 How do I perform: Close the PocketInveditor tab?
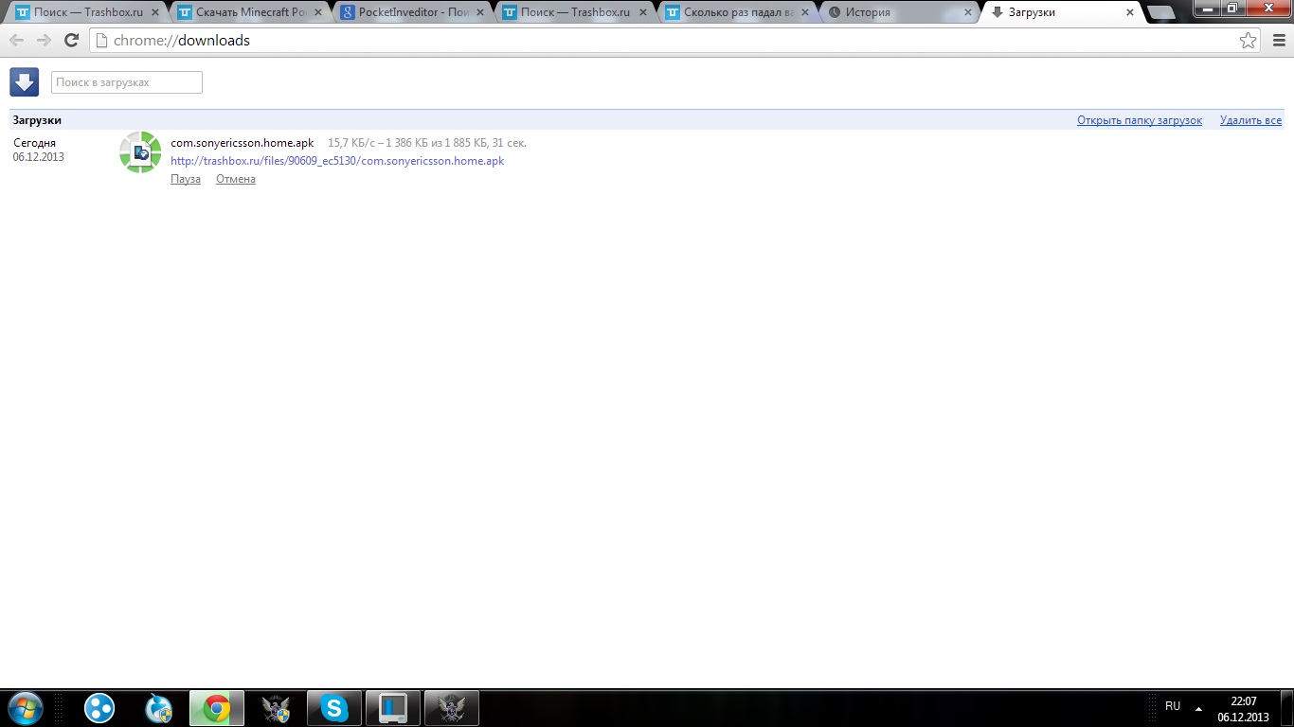tap(480, 13)
